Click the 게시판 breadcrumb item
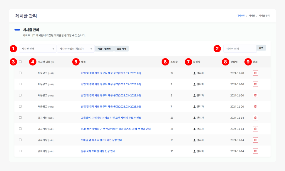285x171 pixels. [x=252, y=15]
